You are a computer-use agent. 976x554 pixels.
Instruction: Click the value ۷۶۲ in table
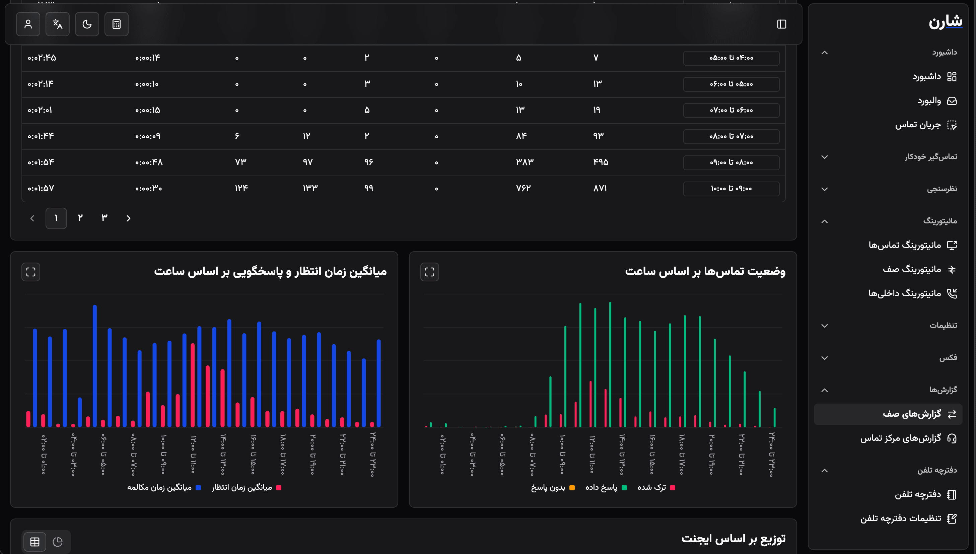click(x=523, y=188)
